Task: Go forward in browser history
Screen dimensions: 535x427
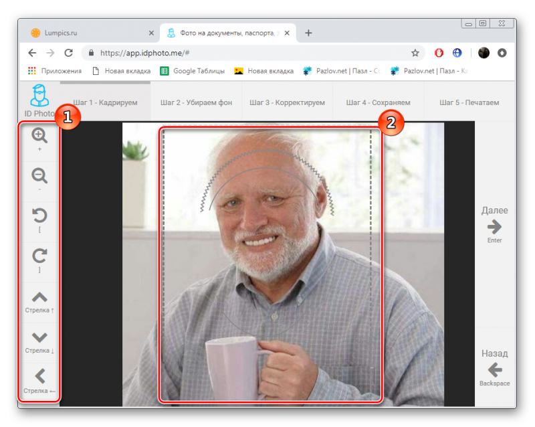Action: [50, 53]
